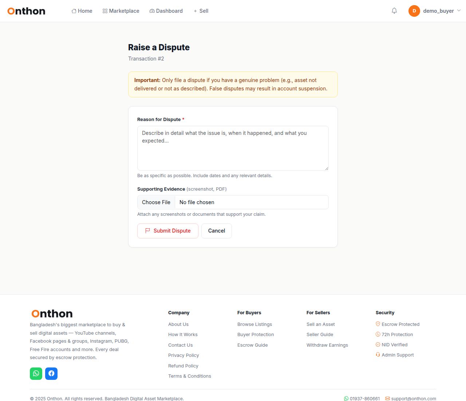Go to Home in navigation
466x401 pixels.
point(82,11)
